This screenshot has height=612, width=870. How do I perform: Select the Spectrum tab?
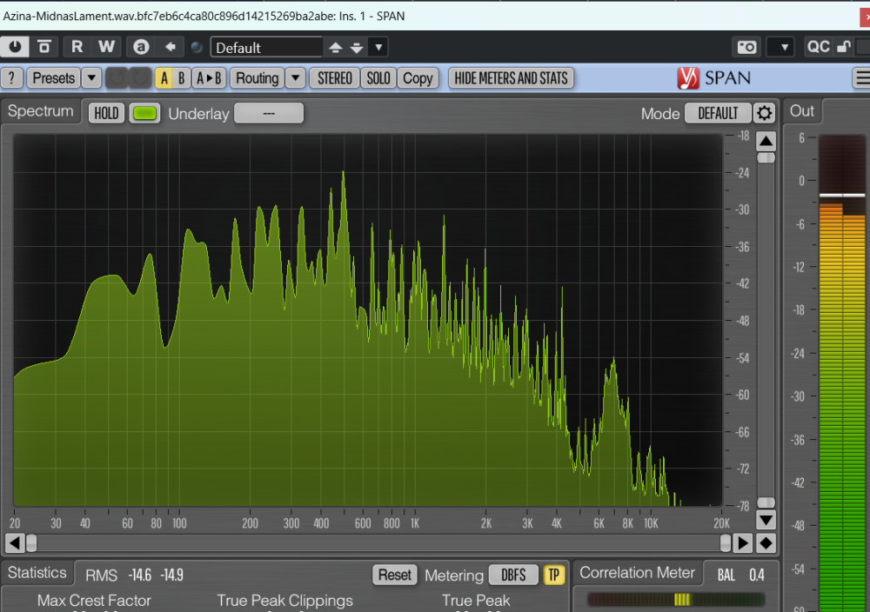41,111
